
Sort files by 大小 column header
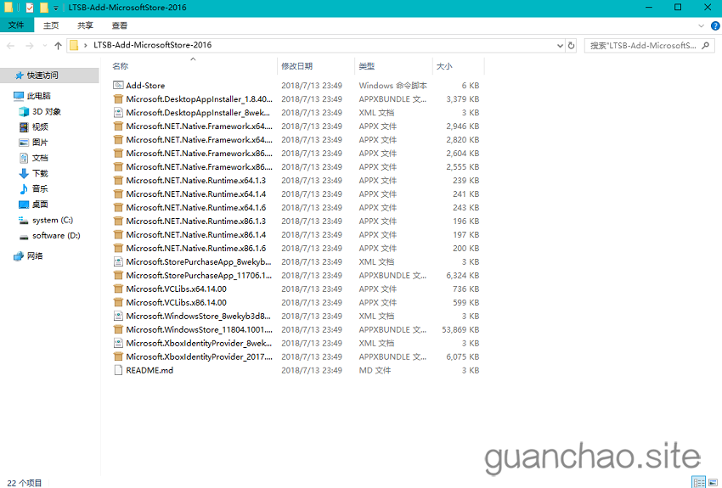(444, 66)
